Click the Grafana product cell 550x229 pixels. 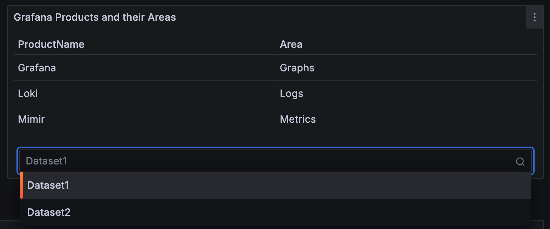pyautogui.click(x=37, y=68)
